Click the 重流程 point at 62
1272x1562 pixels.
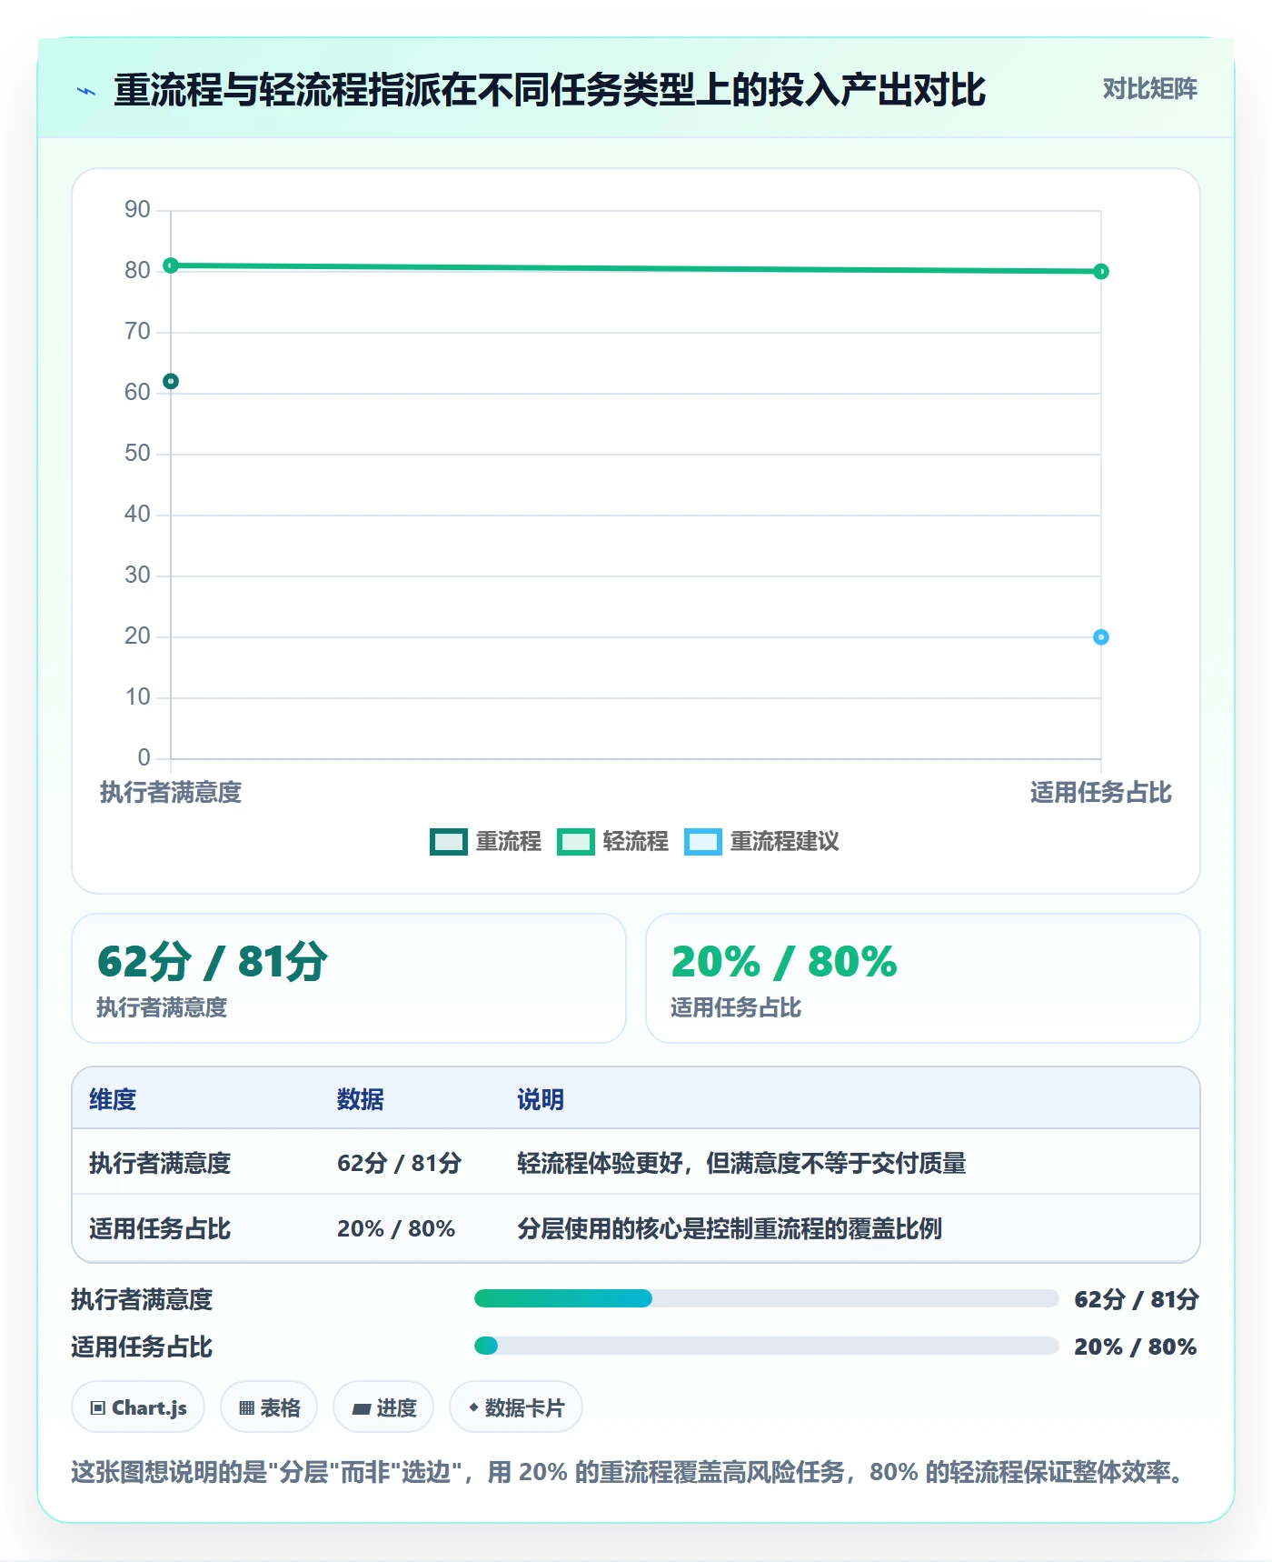[x=171, y=381]
